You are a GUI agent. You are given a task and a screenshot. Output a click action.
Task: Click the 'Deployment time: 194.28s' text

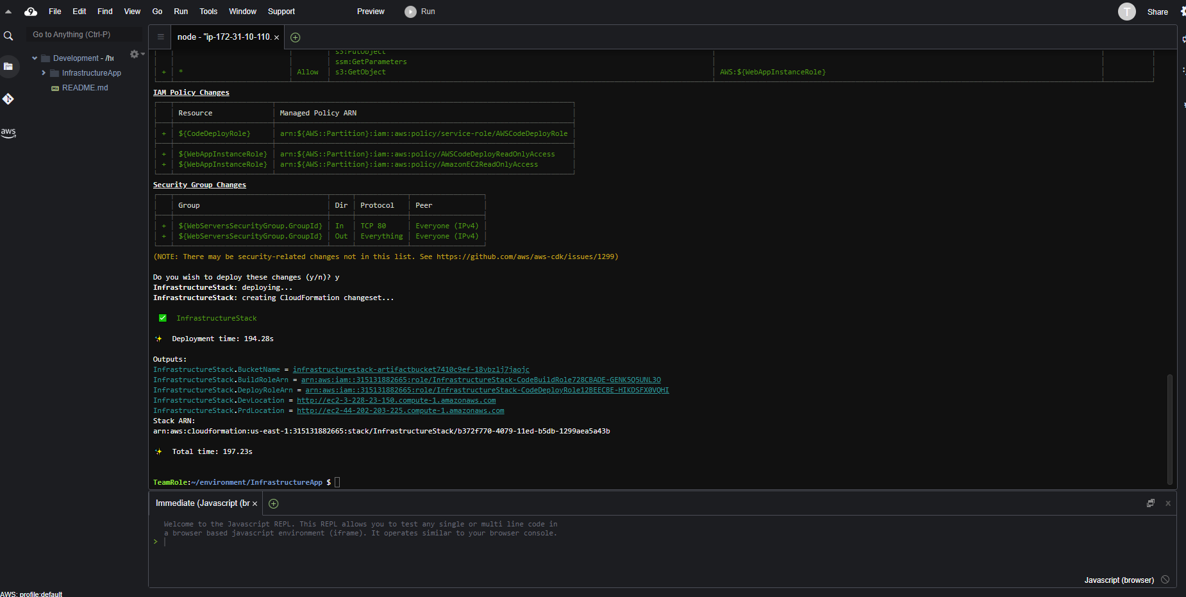222,339
